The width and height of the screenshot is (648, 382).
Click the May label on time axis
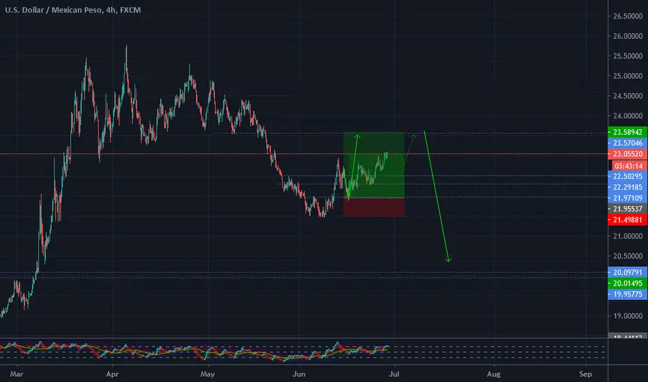point(207,374)
